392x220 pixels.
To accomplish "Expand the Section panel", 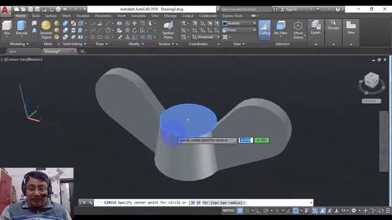I will coord(166,44).
